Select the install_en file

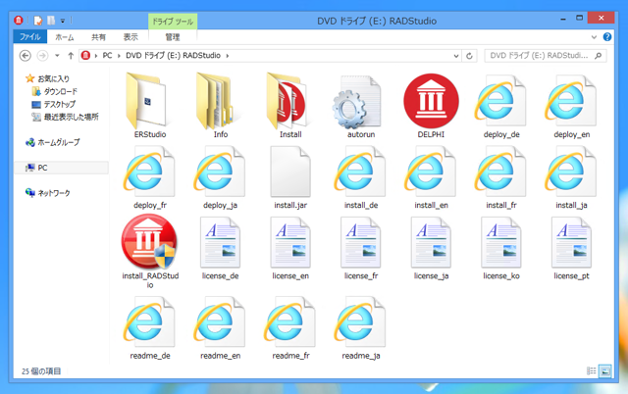(431, 176)
